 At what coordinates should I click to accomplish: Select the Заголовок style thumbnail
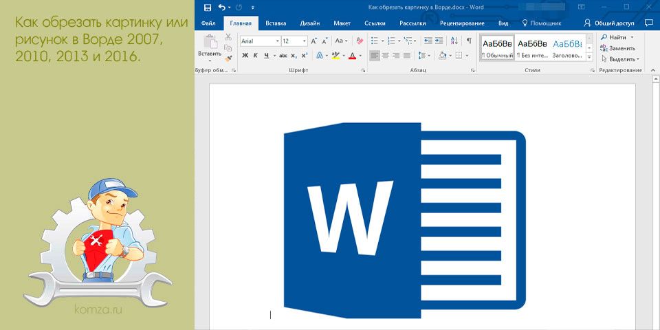567,48
